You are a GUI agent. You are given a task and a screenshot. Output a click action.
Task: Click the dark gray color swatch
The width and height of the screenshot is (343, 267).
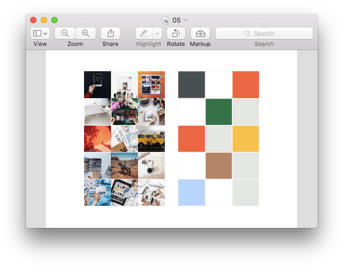pos(191,84)
